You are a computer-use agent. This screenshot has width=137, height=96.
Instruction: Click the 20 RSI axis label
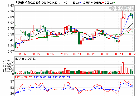(12, 94)
